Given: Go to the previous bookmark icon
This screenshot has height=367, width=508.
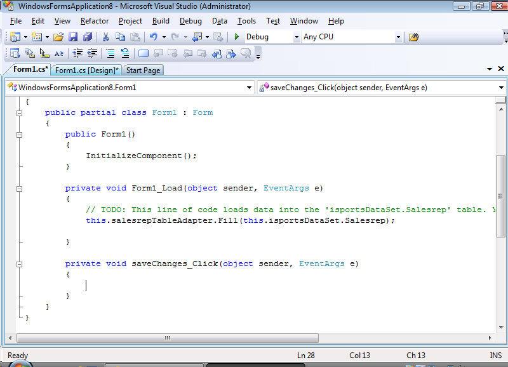Looking at the screenshot, I should click(x=157, y=53).
